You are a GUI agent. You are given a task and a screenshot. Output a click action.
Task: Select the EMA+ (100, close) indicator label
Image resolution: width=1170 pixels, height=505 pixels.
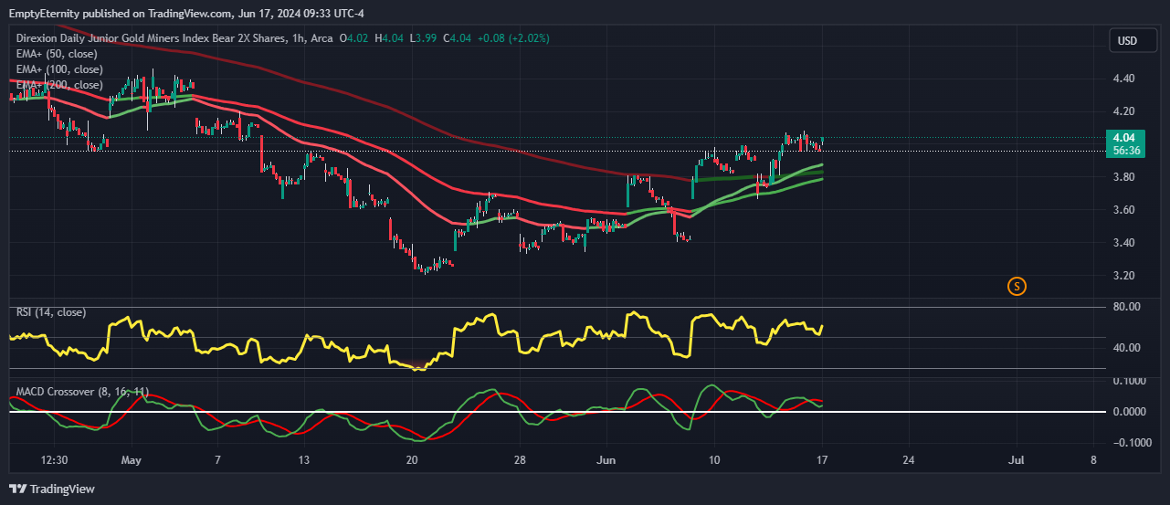[59, 69]
